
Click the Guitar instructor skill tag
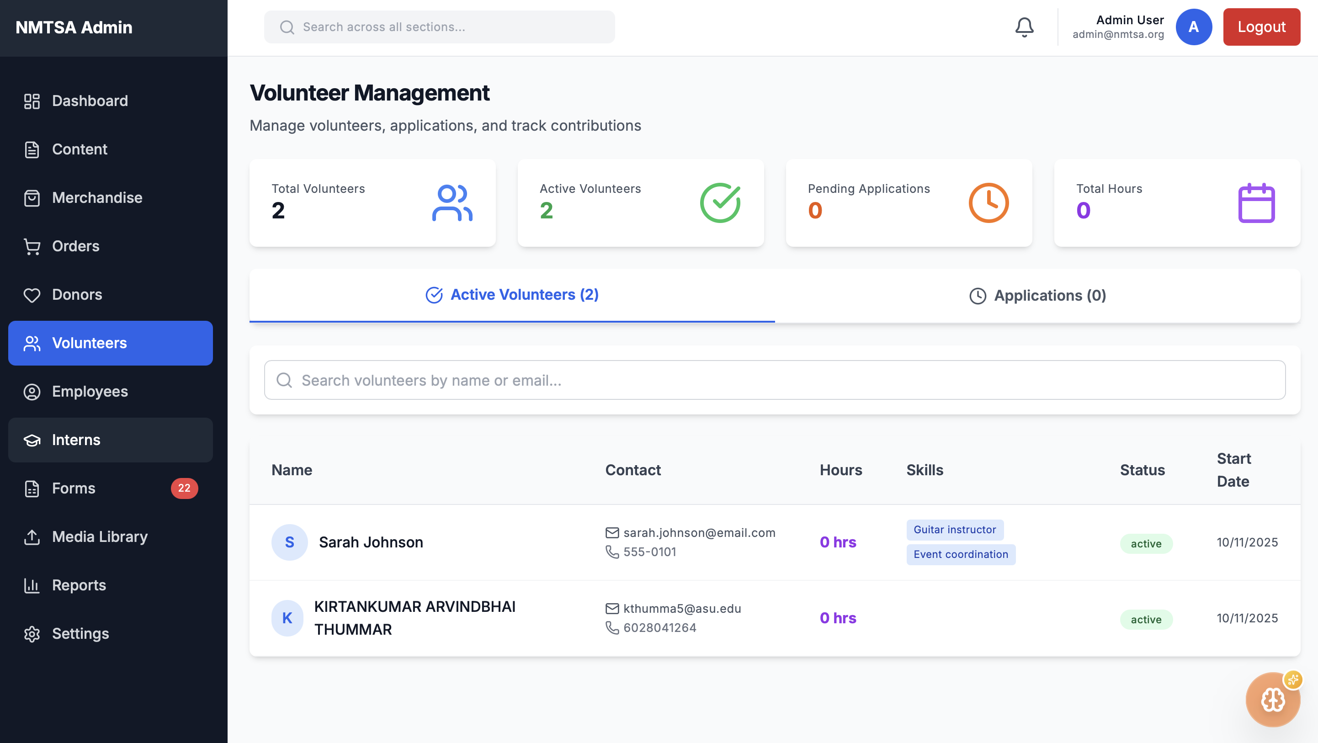pos(955,530)
